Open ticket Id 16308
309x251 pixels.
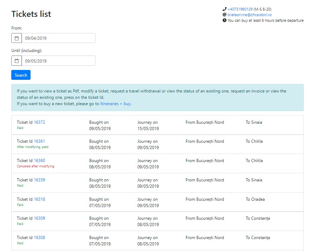tap(39, 238)
